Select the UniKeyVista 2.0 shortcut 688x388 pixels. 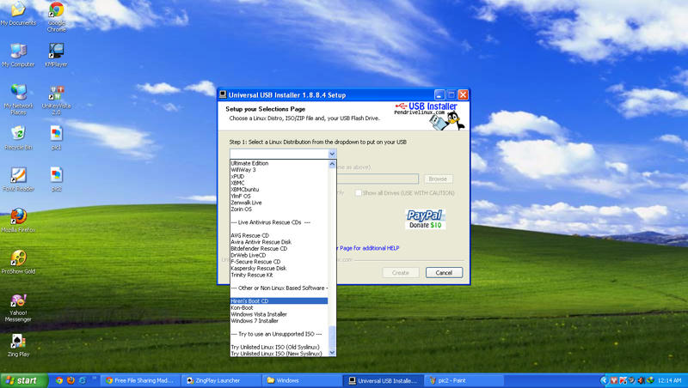pos(56,100)
